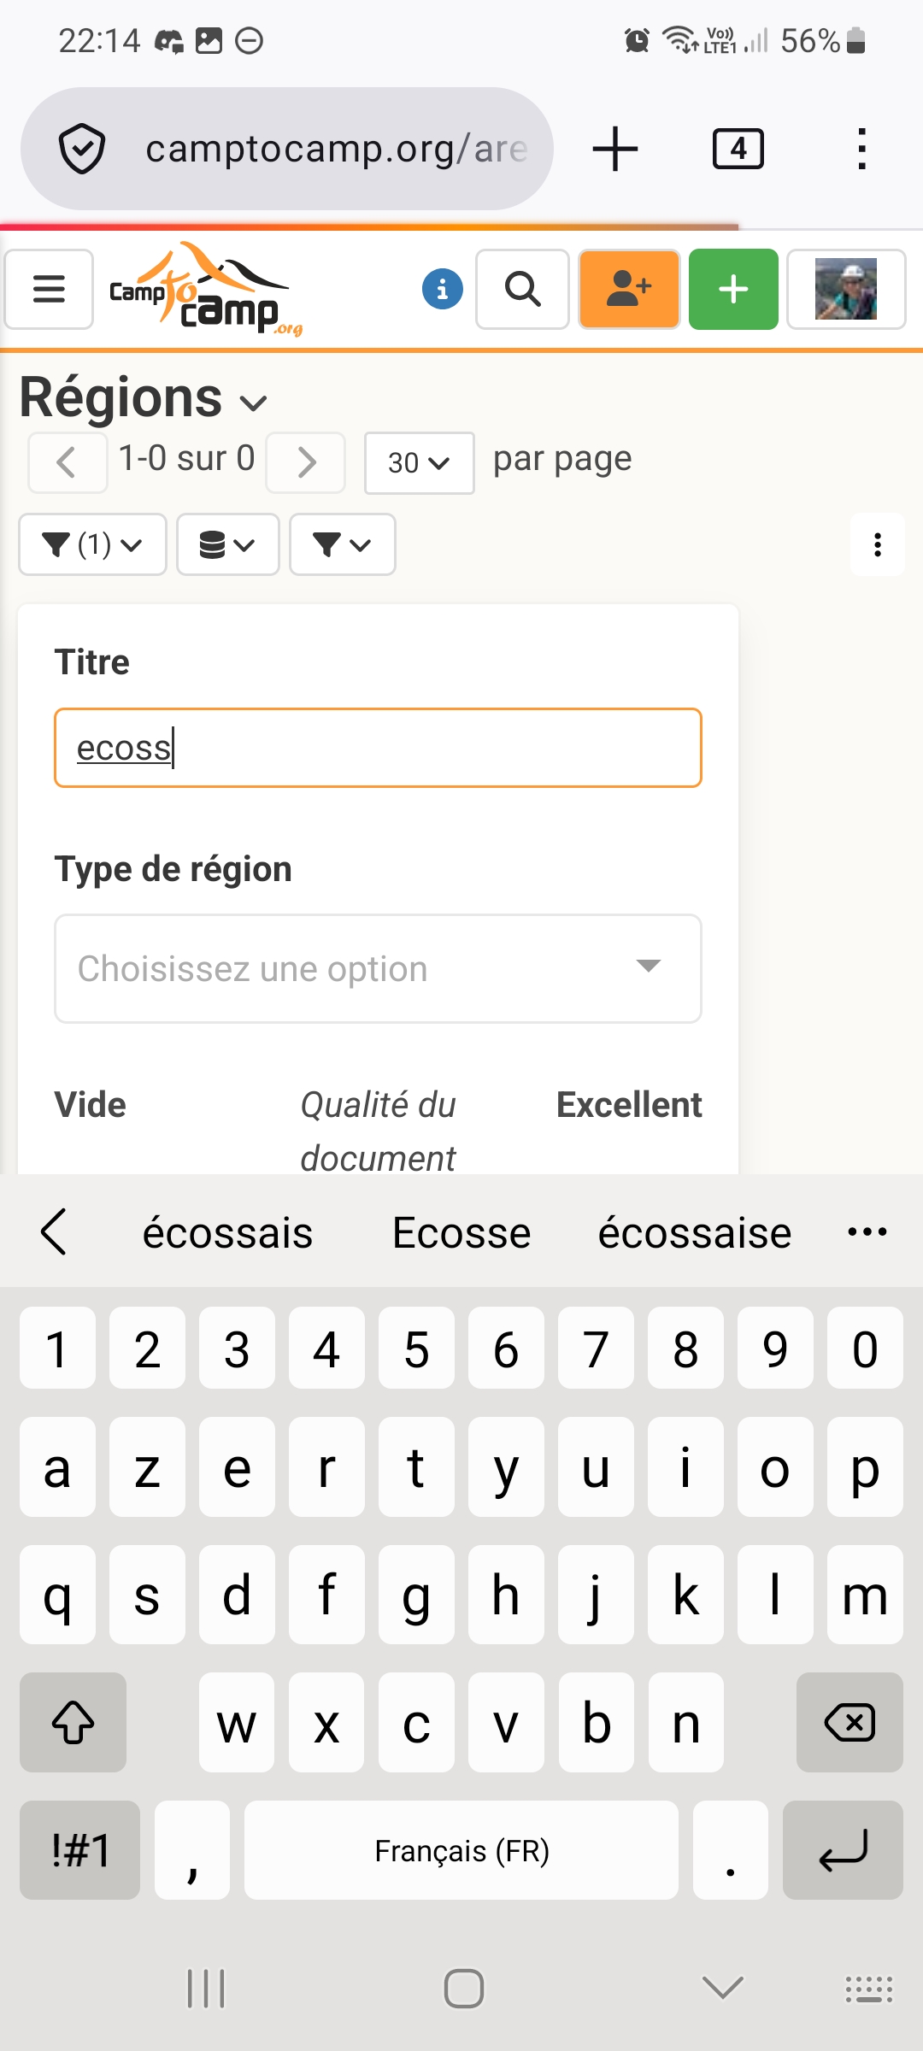Expand the active filters (1) dropdown
Image resolution: width=923 pixels, height=2051 pixels.
point(92,544)
